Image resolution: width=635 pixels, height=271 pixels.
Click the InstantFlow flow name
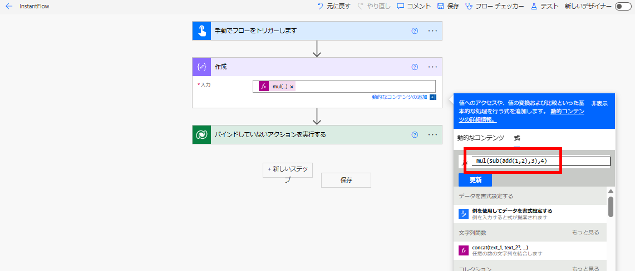pos(35,7)
